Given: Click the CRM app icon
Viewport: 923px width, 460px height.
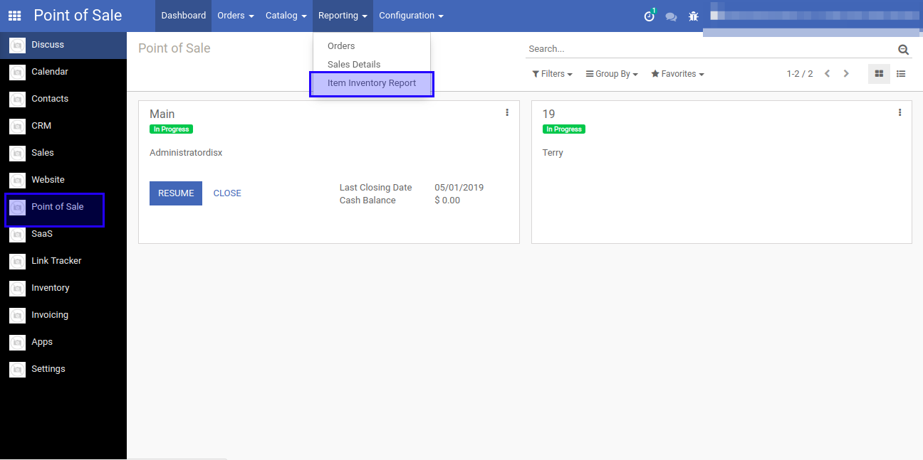Looking at the screenshot, I should pos(18,126).
